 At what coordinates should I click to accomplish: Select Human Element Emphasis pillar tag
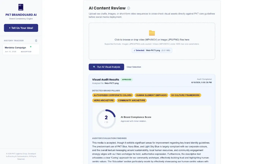pos(151,95)
